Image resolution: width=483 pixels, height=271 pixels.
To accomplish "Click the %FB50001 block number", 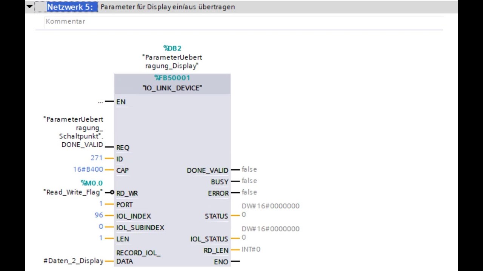I will 172,78.
